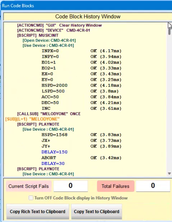This screenshot has width=172, height=222.
Task: Click the [CALLSUB] "MELODYONE" ONCE line
Action: 49,114
